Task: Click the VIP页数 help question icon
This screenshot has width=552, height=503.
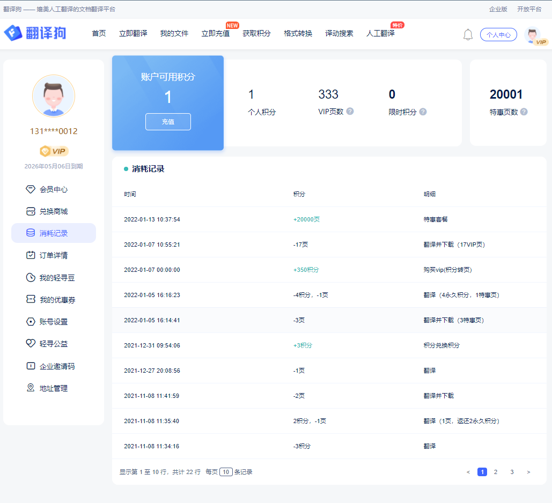Action: 350,112
